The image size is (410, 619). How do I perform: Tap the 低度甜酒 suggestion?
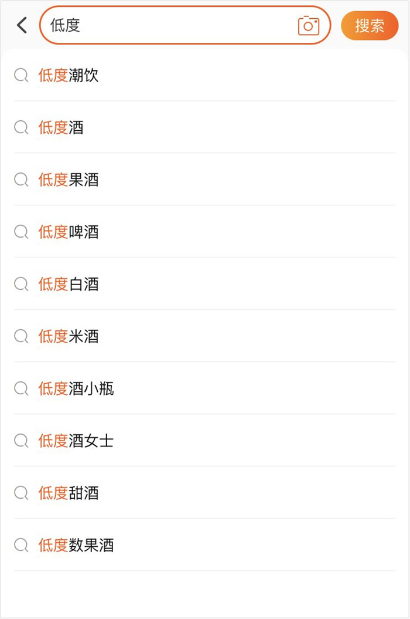tap(204, 493)
